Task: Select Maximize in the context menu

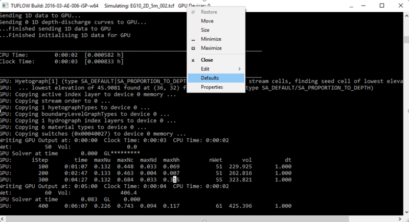Action: [x=216, y=48]
